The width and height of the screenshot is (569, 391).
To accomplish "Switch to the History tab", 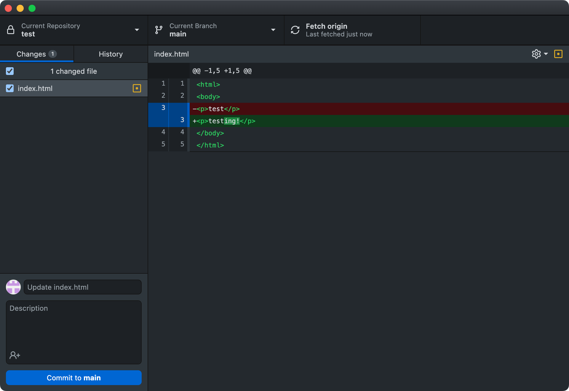I will 111,54.
